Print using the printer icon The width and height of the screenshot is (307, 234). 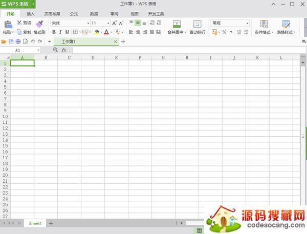(x=18, y=41)
